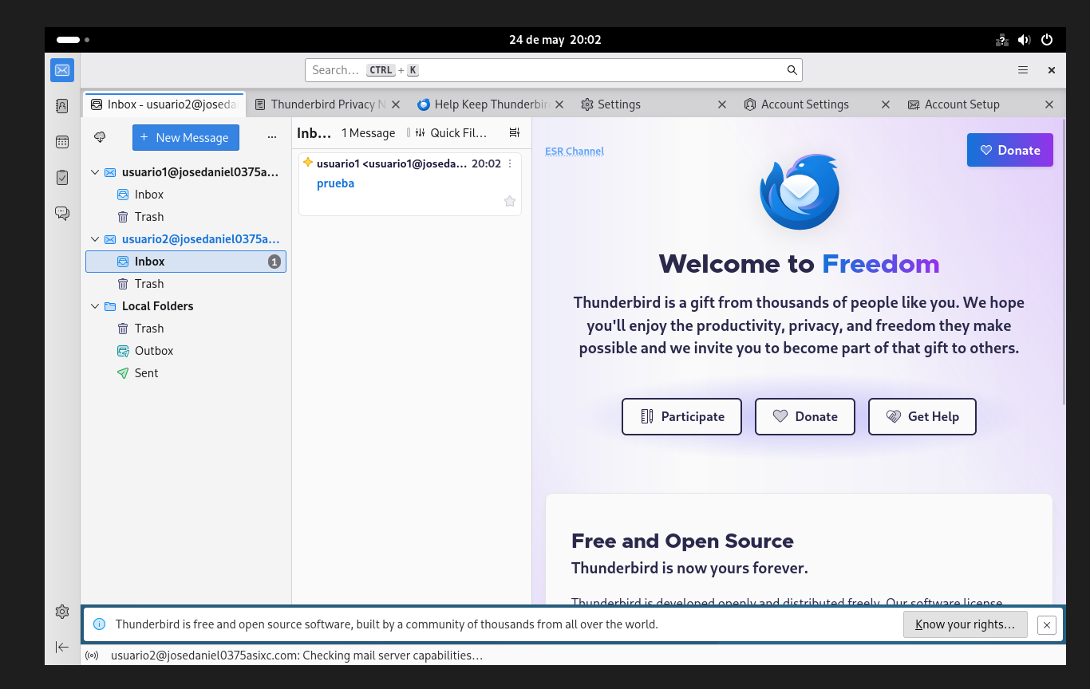Open the Calendar space
Viewport: 1090px width, 689px height.
tap(62, 142)
